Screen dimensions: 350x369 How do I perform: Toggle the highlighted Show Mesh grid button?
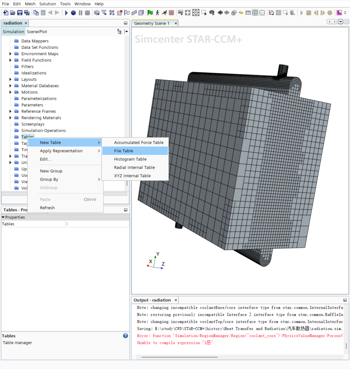(x=255, y=13)
